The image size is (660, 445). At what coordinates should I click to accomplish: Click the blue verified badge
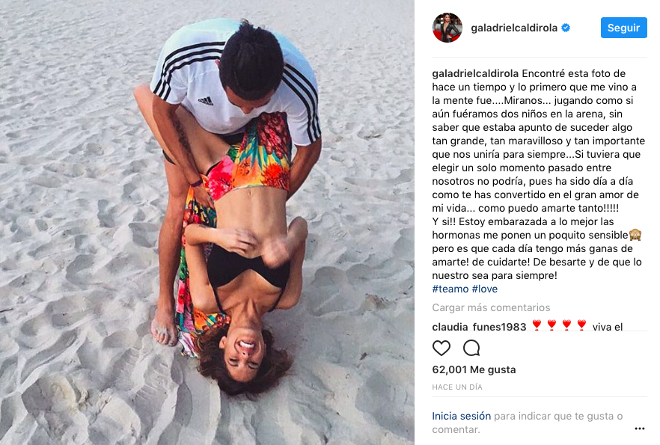coord(566,28)
